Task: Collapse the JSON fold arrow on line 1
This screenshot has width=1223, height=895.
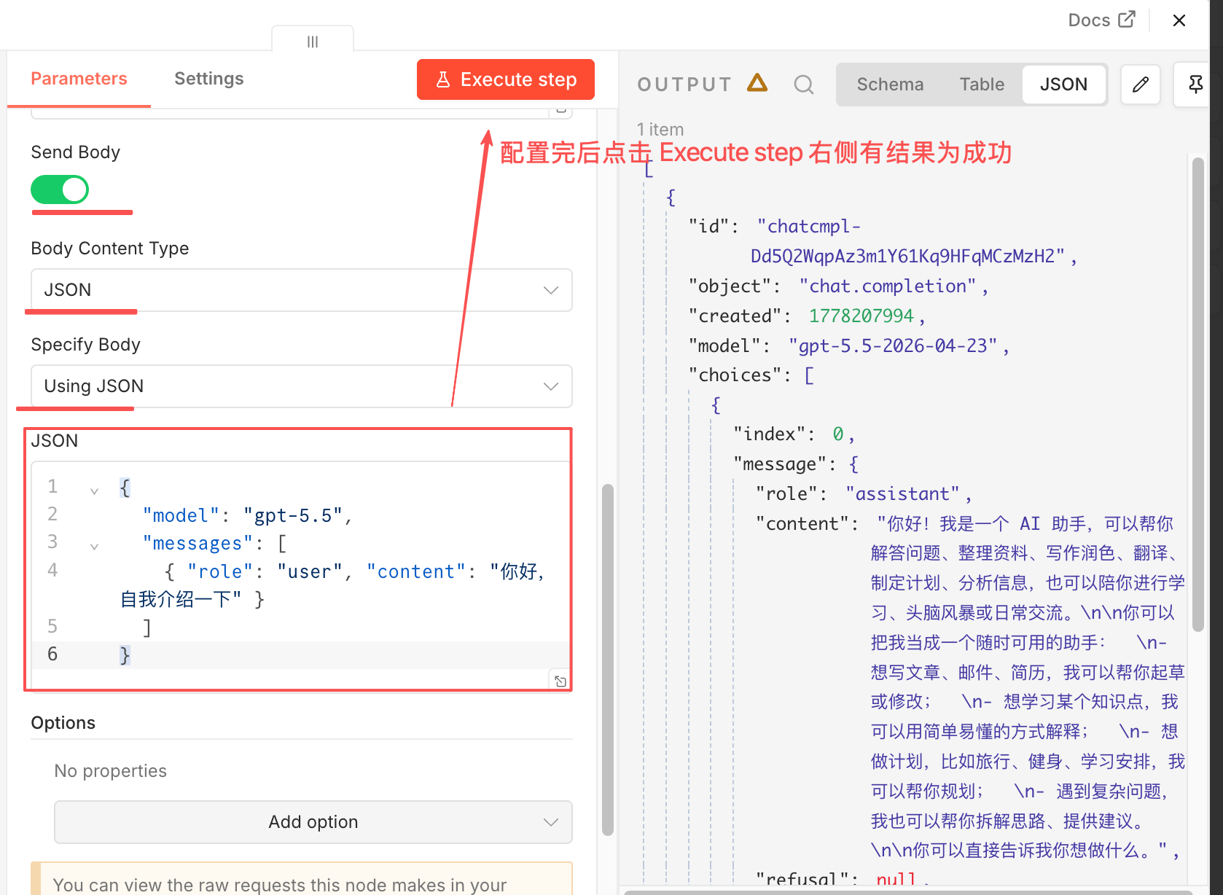Action: 94,491
